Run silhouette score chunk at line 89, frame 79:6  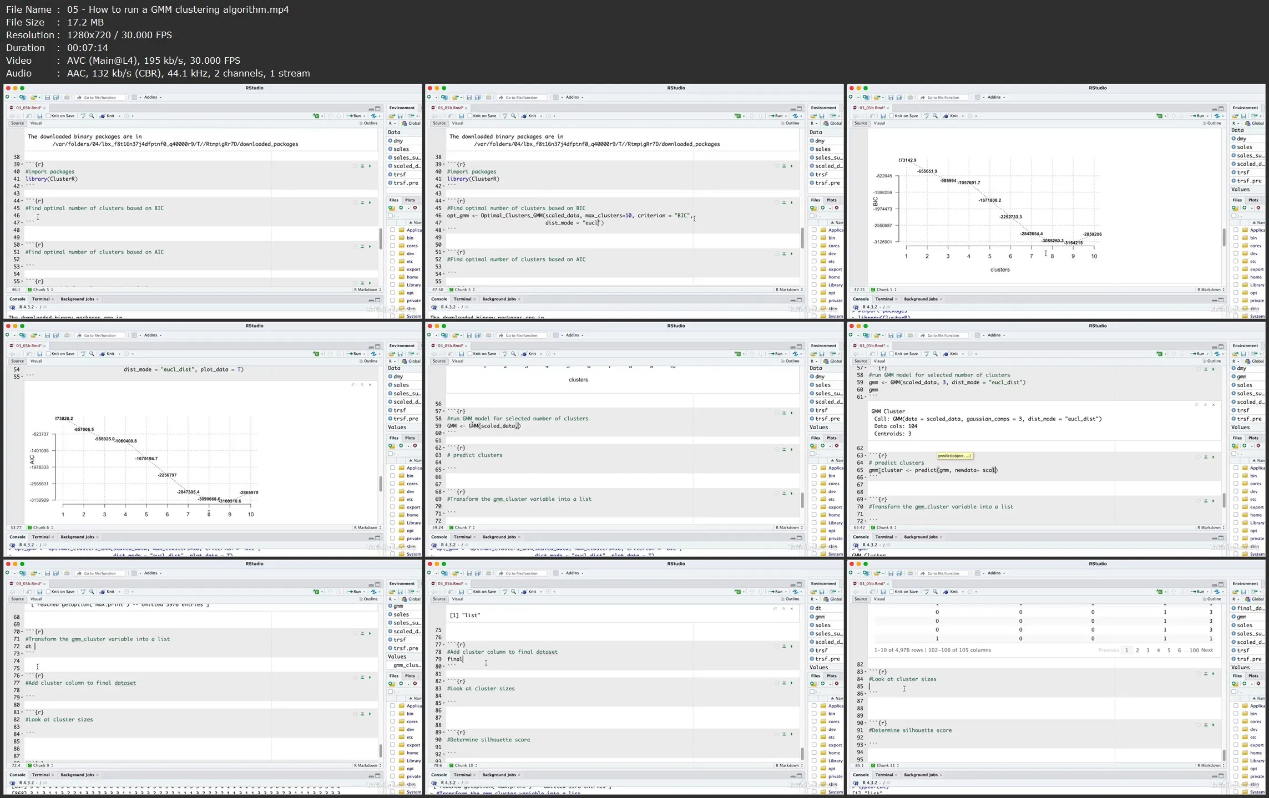pyautogui.click(x=792, y=734)
